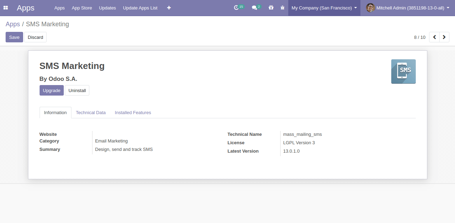
Task: Expand the Mitchell Admin user menu
Action: [408, 8]
